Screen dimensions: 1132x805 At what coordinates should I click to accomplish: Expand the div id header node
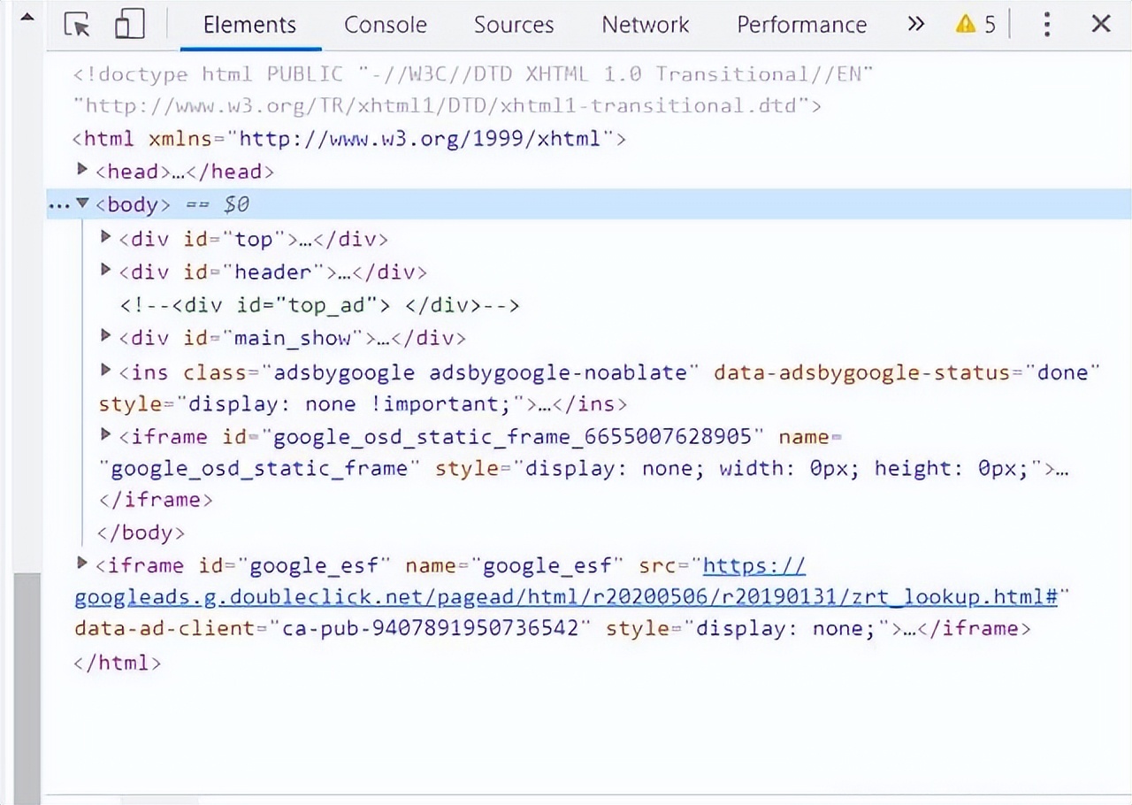106,269
